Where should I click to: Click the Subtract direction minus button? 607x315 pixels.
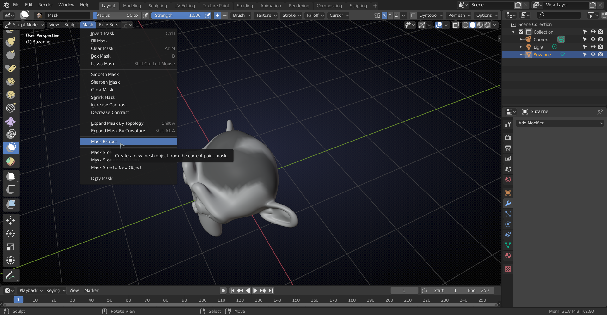(x=224, y=15)
